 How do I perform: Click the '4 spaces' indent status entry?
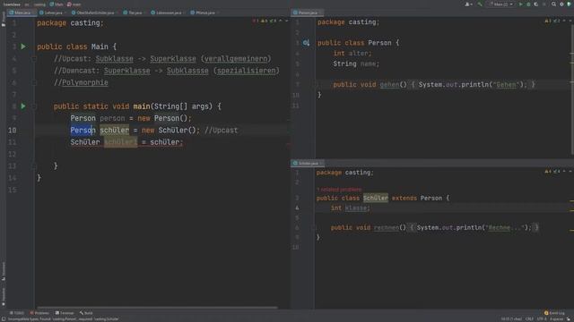coord(556,319)
